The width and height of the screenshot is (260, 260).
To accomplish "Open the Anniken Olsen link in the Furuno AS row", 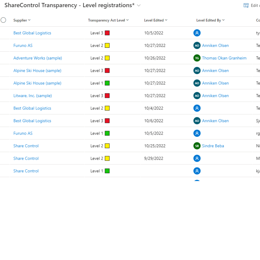I will click(215, 45).
